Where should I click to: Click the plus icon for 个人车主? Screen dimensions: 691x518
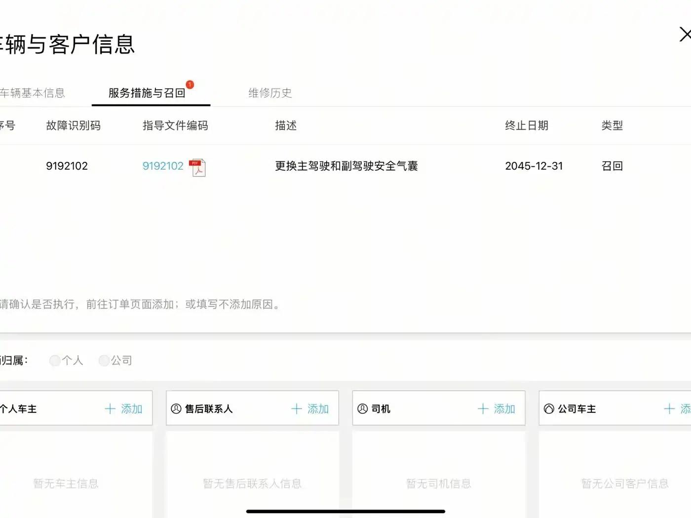[110, 409]
